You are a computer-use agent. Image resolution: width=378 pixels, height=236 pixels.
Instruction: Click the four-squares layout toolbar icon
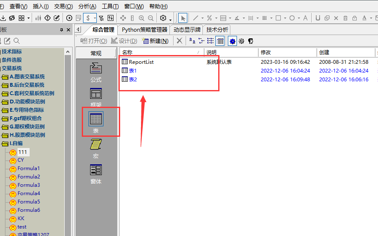(21, 18)
